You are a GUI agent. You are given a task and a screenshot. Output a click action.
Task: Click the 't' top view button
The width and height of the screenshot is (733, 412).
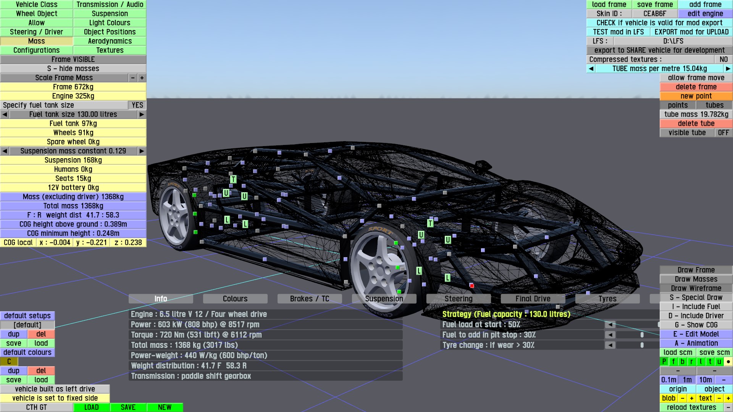point(710,362)
